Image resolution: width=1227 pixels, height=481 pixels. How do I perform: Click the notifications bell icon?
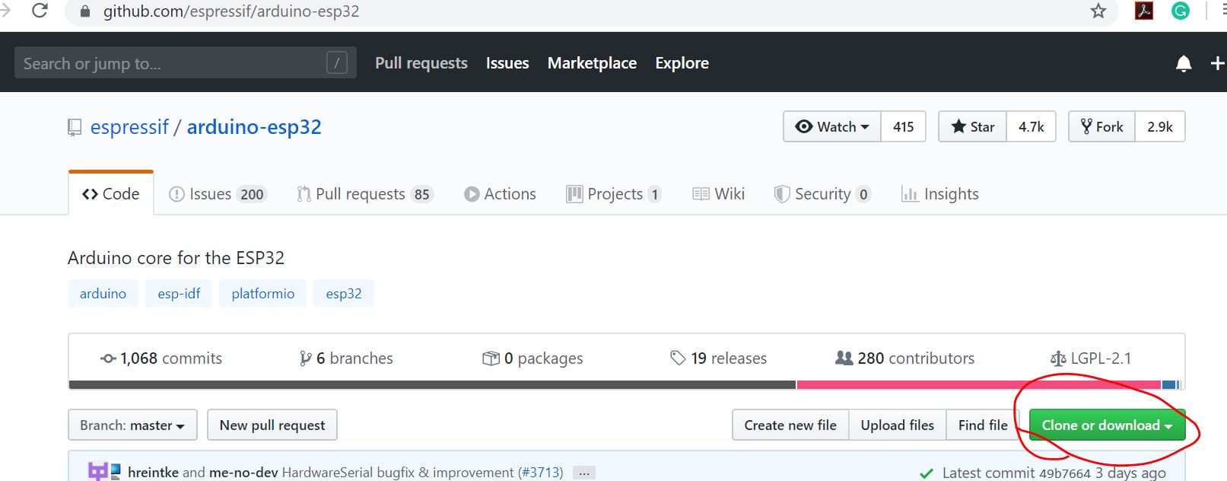tap(1183, 64)
